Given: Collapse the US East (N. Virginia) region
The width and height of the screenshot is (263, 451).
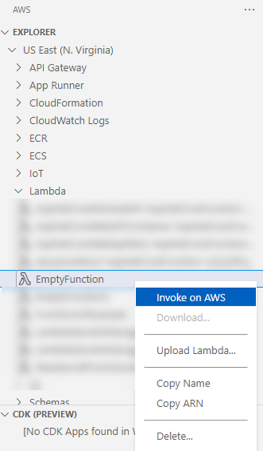Looking at the screenshot, I should coord(12,50).
